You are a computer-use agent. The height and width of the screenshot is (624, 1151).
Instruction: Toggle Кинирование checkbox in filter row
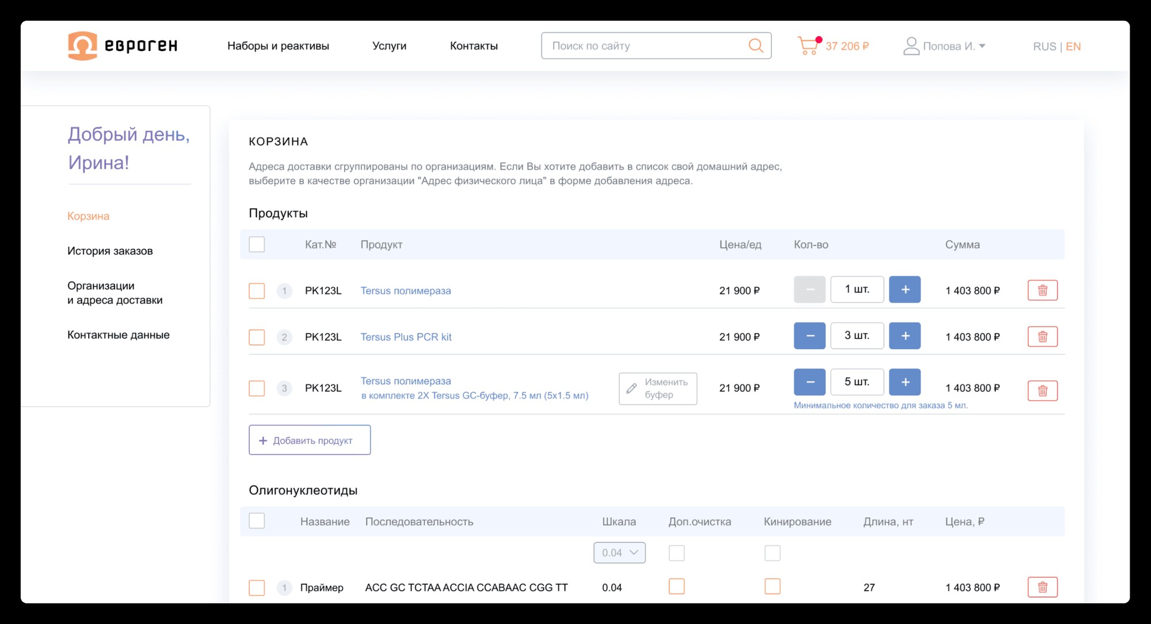click(x=772, y=553)
